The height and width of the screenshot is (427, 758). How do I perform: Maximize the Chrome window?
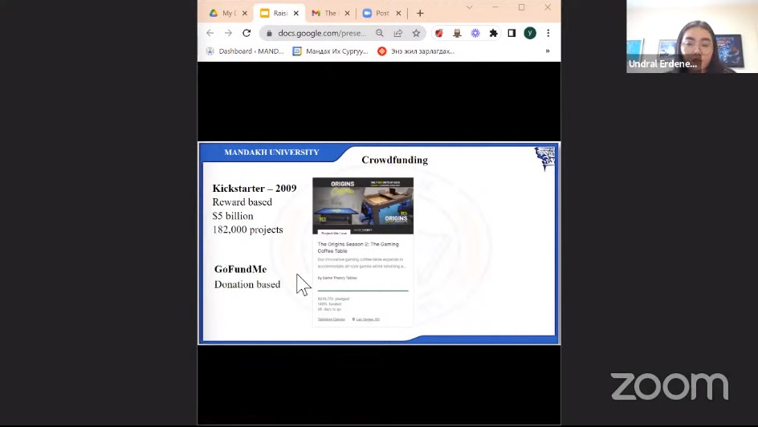pyautogui.click(x=522, y=7)
